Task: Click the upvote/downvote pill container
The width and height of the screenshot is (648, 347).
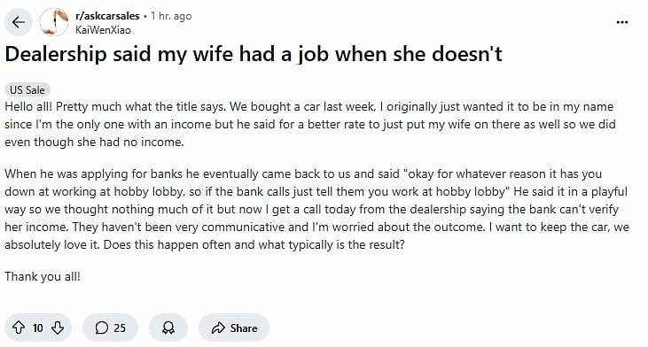Action: click(38, 328)
